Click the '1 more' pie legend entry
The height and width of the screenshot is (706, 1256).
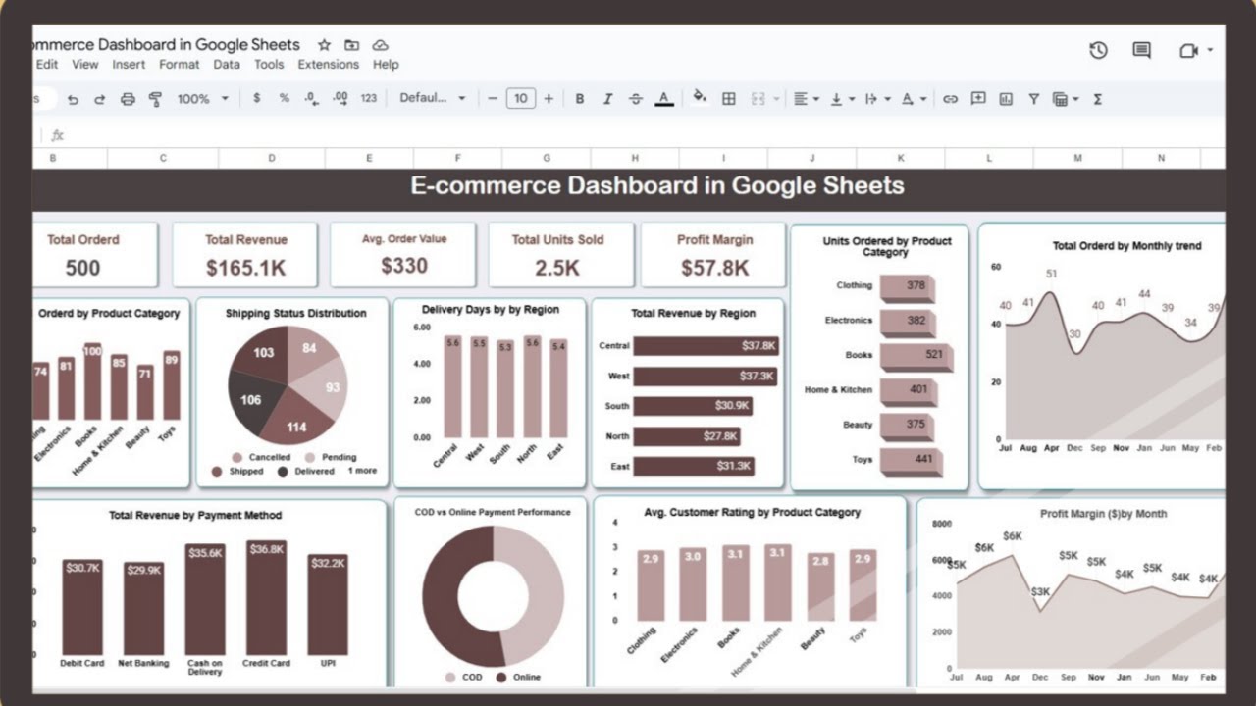click(x=362, y=471)
